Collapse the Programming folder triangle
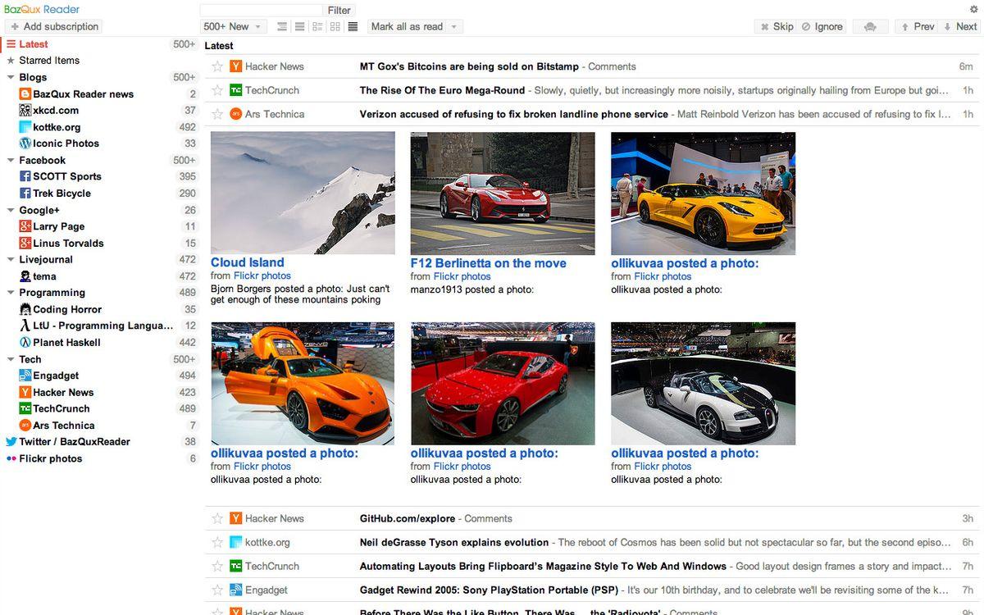 pyautogui.click(x=11, y=293)
